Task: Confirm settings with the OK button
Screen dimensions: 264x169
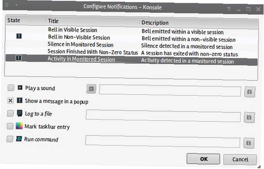Action: (x=203, y=159)
